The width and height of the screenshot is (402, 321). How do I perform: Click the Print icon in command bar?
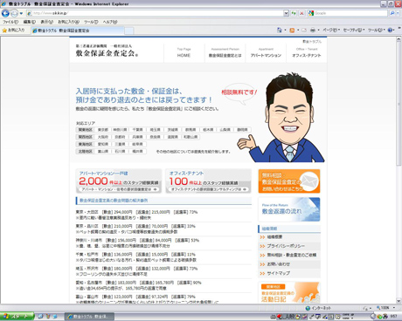[x=313, y=30]
